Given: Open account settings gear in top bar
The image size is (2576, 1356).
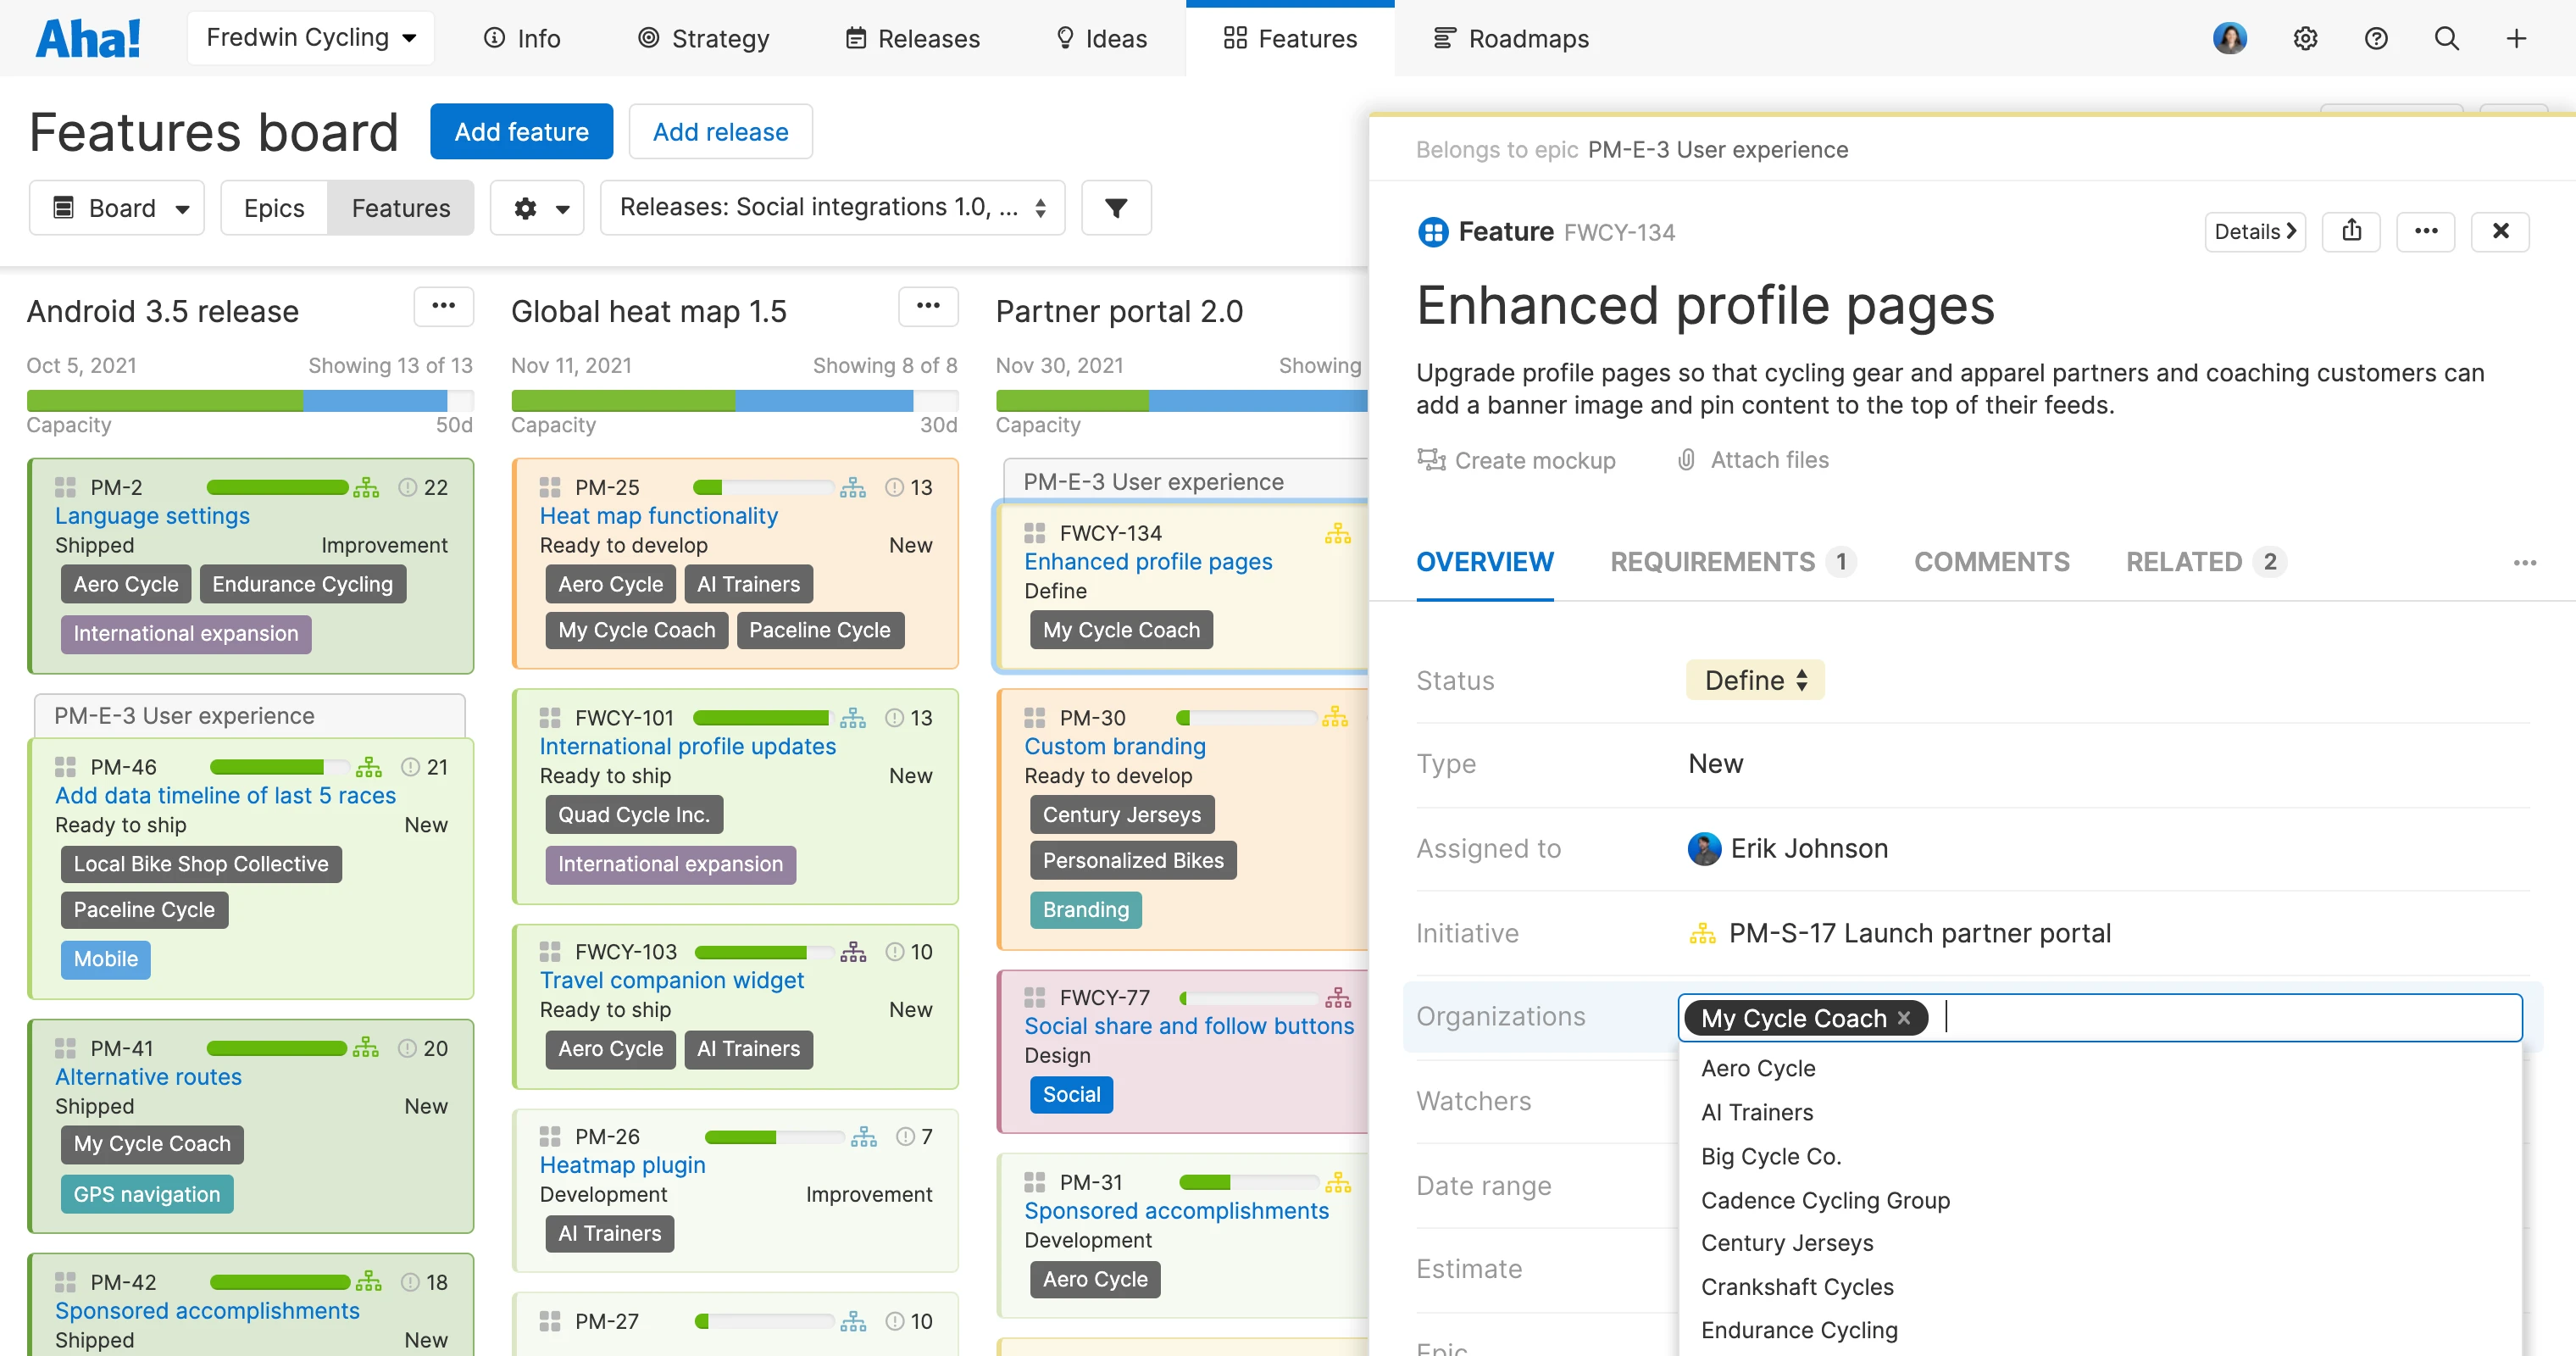Looking at the screenshot, I should [x=2305, y=39].
